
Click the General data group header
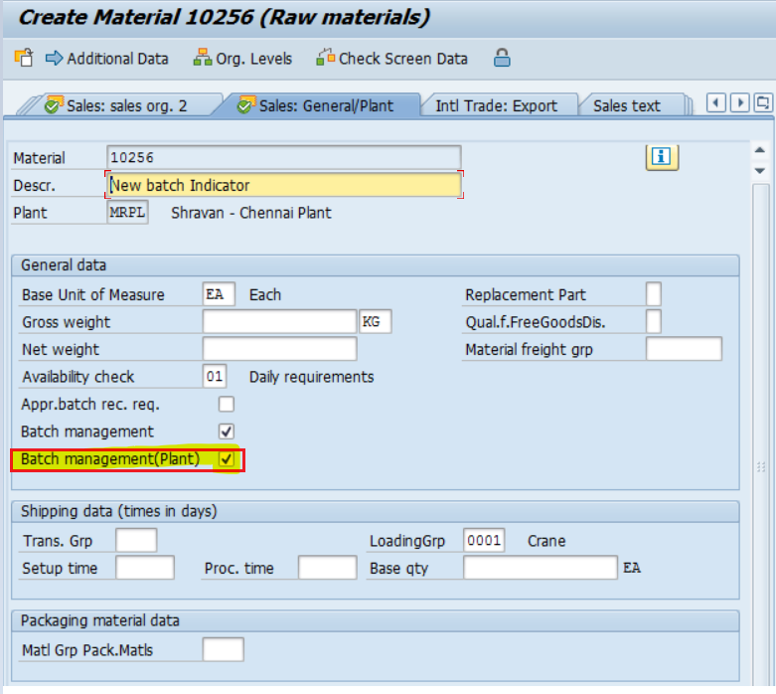[376, 265]
